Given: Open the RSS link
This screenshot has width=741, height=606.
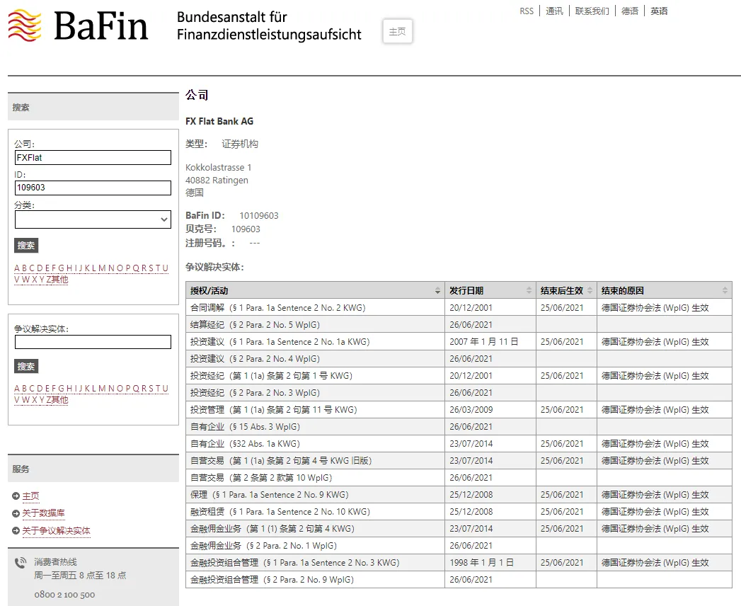Looking at the screenshot, I should pos(527,11).
